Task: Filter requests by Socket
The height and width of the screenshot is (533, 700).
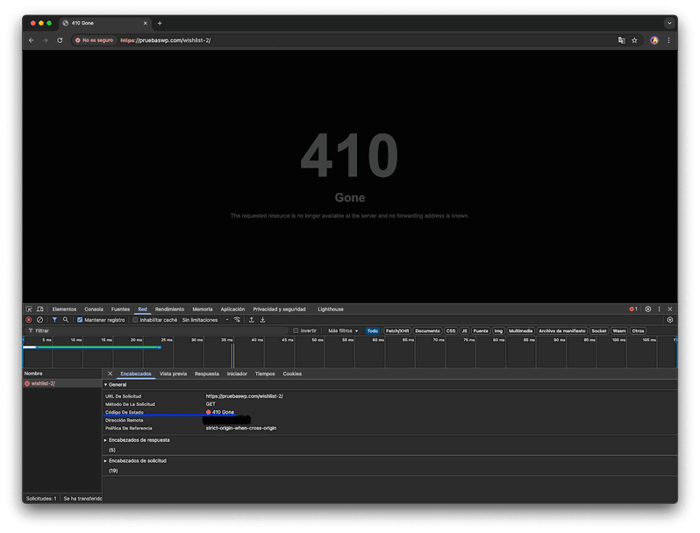Action: pyautogui.click(x=599, y=331)
